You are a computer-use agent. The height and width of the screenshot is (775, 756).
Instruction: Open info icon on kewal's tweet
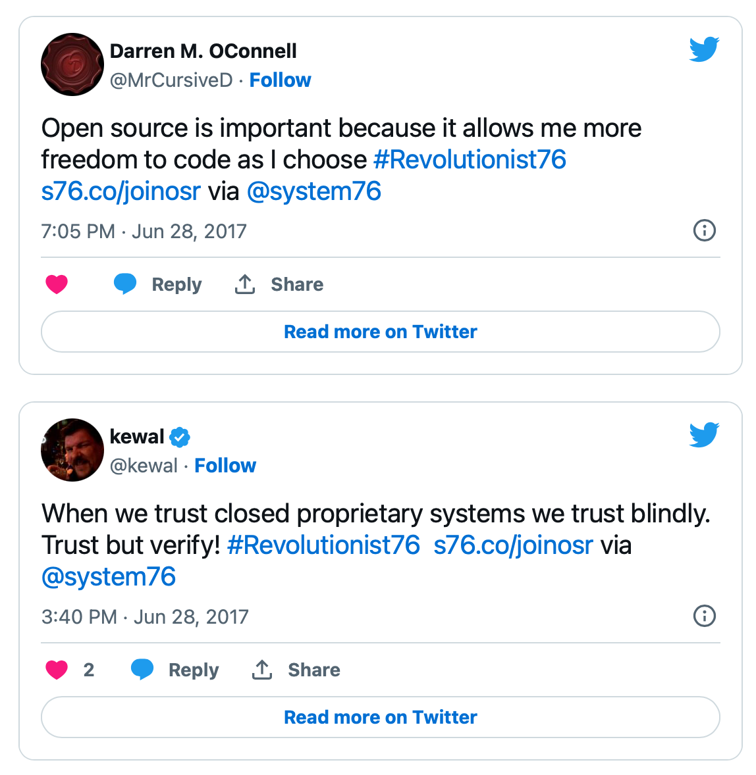coord(705,616)
